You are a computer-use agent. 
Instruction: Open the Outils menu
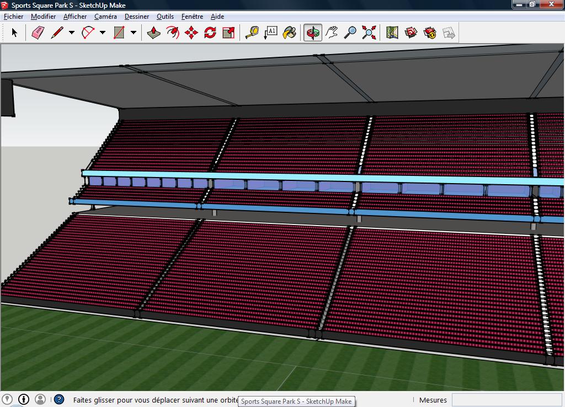tap(165, 17)
